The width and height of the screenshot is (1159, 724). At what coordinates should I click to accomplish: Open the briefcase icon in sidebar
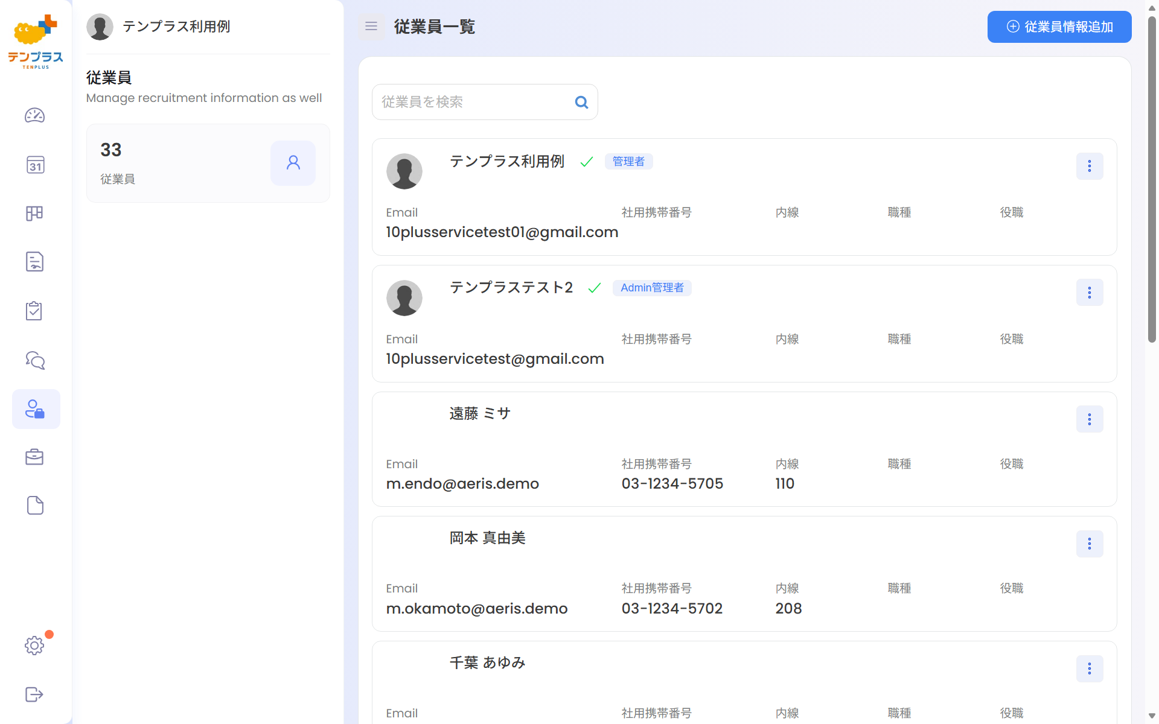coord(34,457)
